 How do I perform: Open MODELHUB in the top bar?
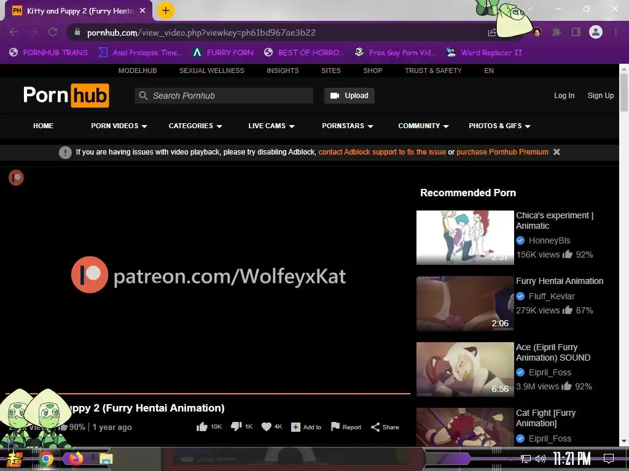click(x=138, y=71)
